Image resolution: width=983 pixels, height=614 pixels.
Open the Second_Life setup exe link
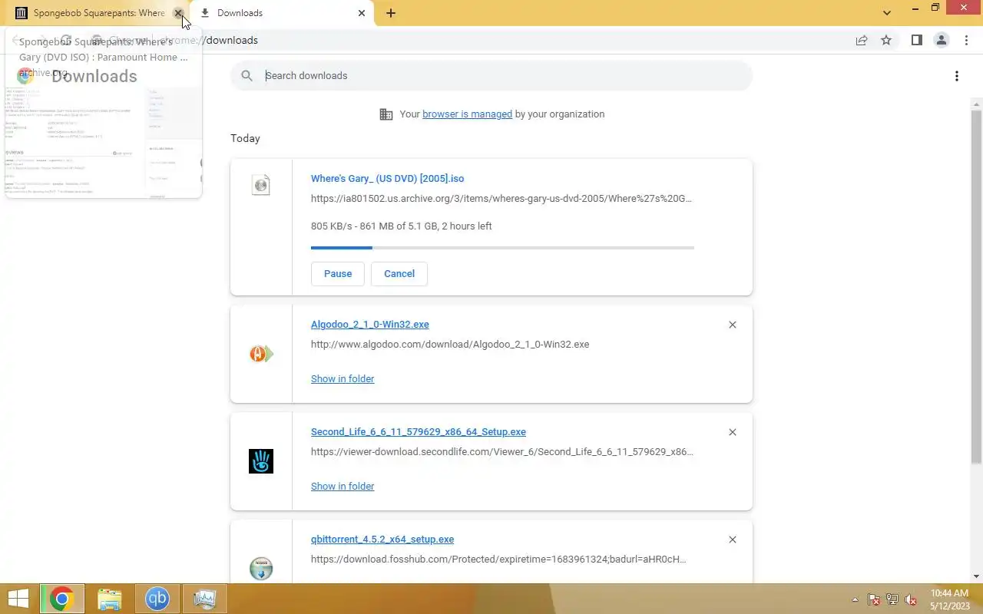[x=419, y=431]
